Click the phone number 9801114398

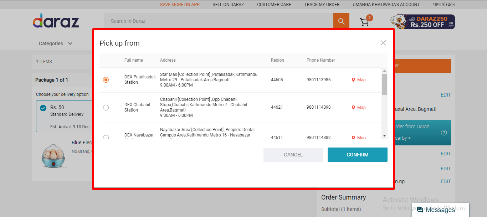tap(318, 108)
